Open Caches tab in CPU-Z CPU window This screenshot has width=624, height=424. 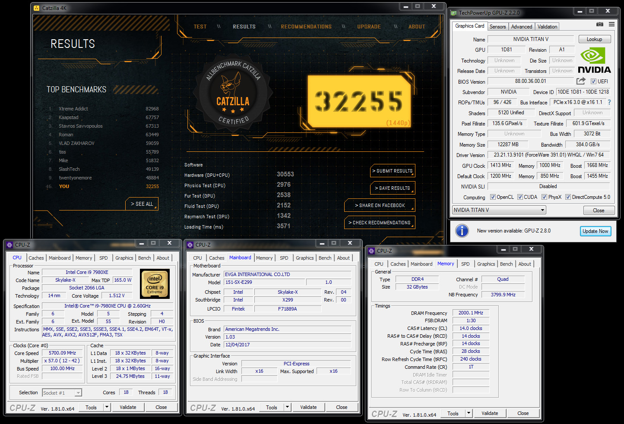click(36, 258)
